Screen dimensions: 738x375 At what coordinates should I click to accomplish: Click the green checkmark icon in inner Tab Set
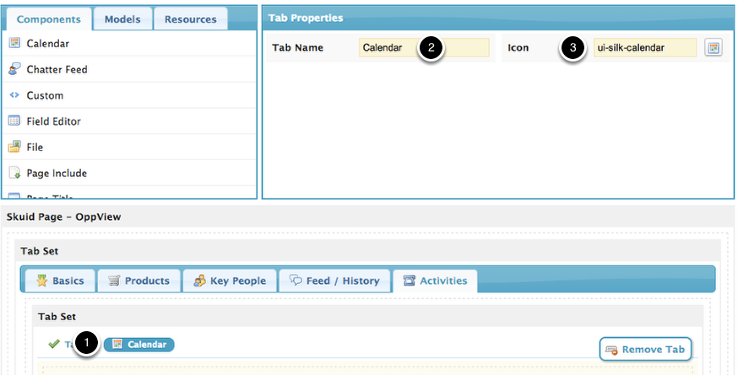54,344
